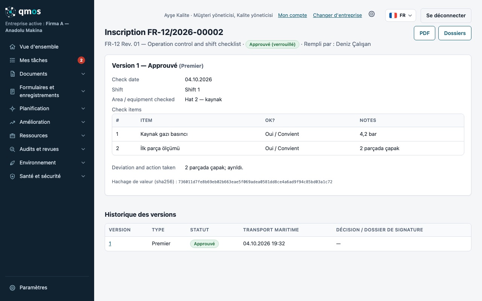The image size is (482, 301).
Task: Click the qmos logo icon
Action: coord(11,12)
